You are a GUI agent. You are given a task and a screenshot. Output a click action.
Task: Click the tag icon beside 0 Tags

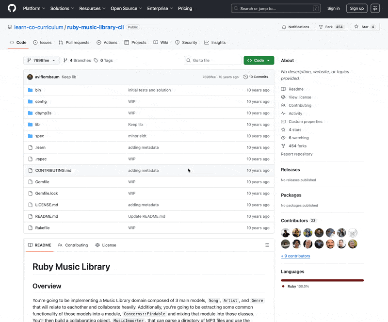point(96,61)
